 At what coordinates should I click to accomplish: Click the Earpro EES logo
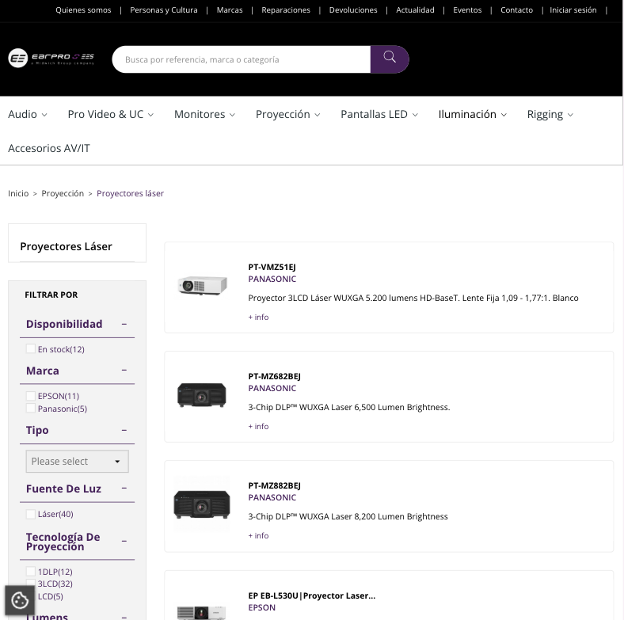[x=51, y=58]
